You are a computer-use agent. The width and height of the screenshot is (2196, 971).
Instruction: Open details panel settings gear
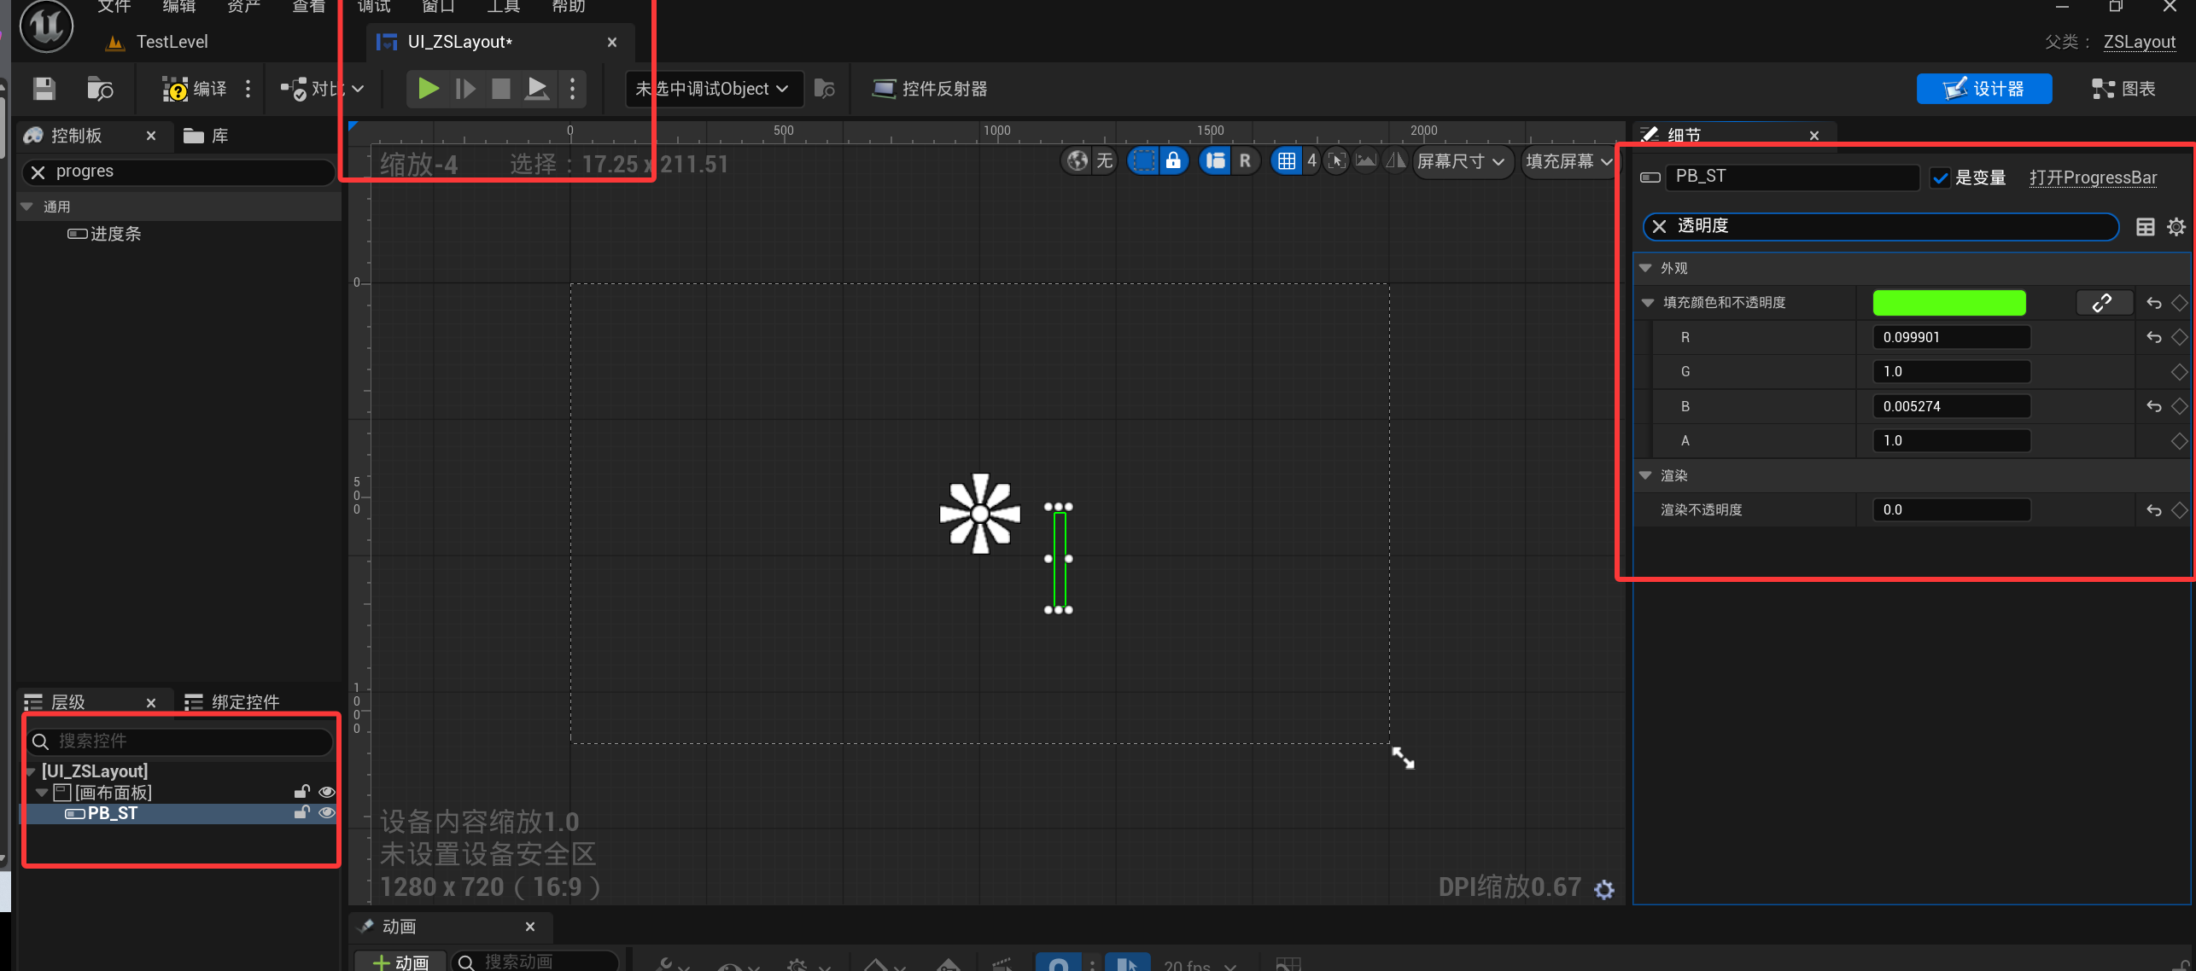point(2176,227)
